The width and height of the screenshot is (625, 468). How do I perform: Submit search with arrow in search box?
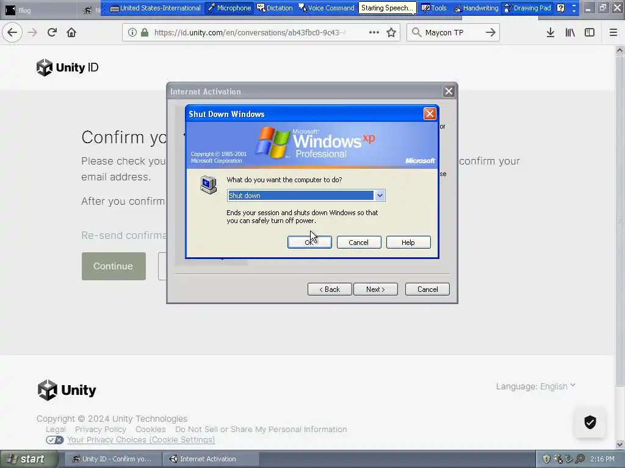pos(490,32)
